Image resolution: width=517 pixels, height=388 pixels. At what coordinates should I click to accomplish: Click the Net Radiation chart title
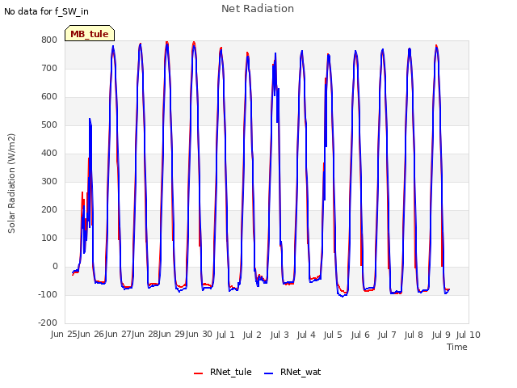click(x=258, y=9)
